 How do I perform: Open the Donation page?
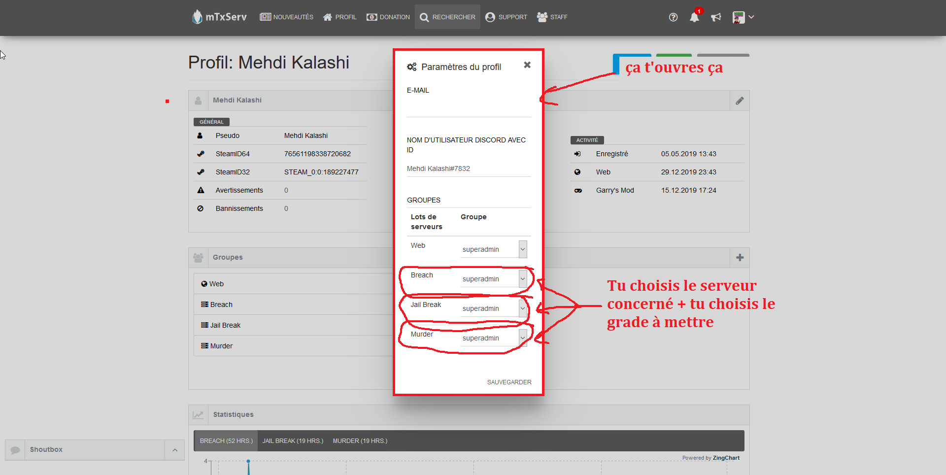click(388, 17)
